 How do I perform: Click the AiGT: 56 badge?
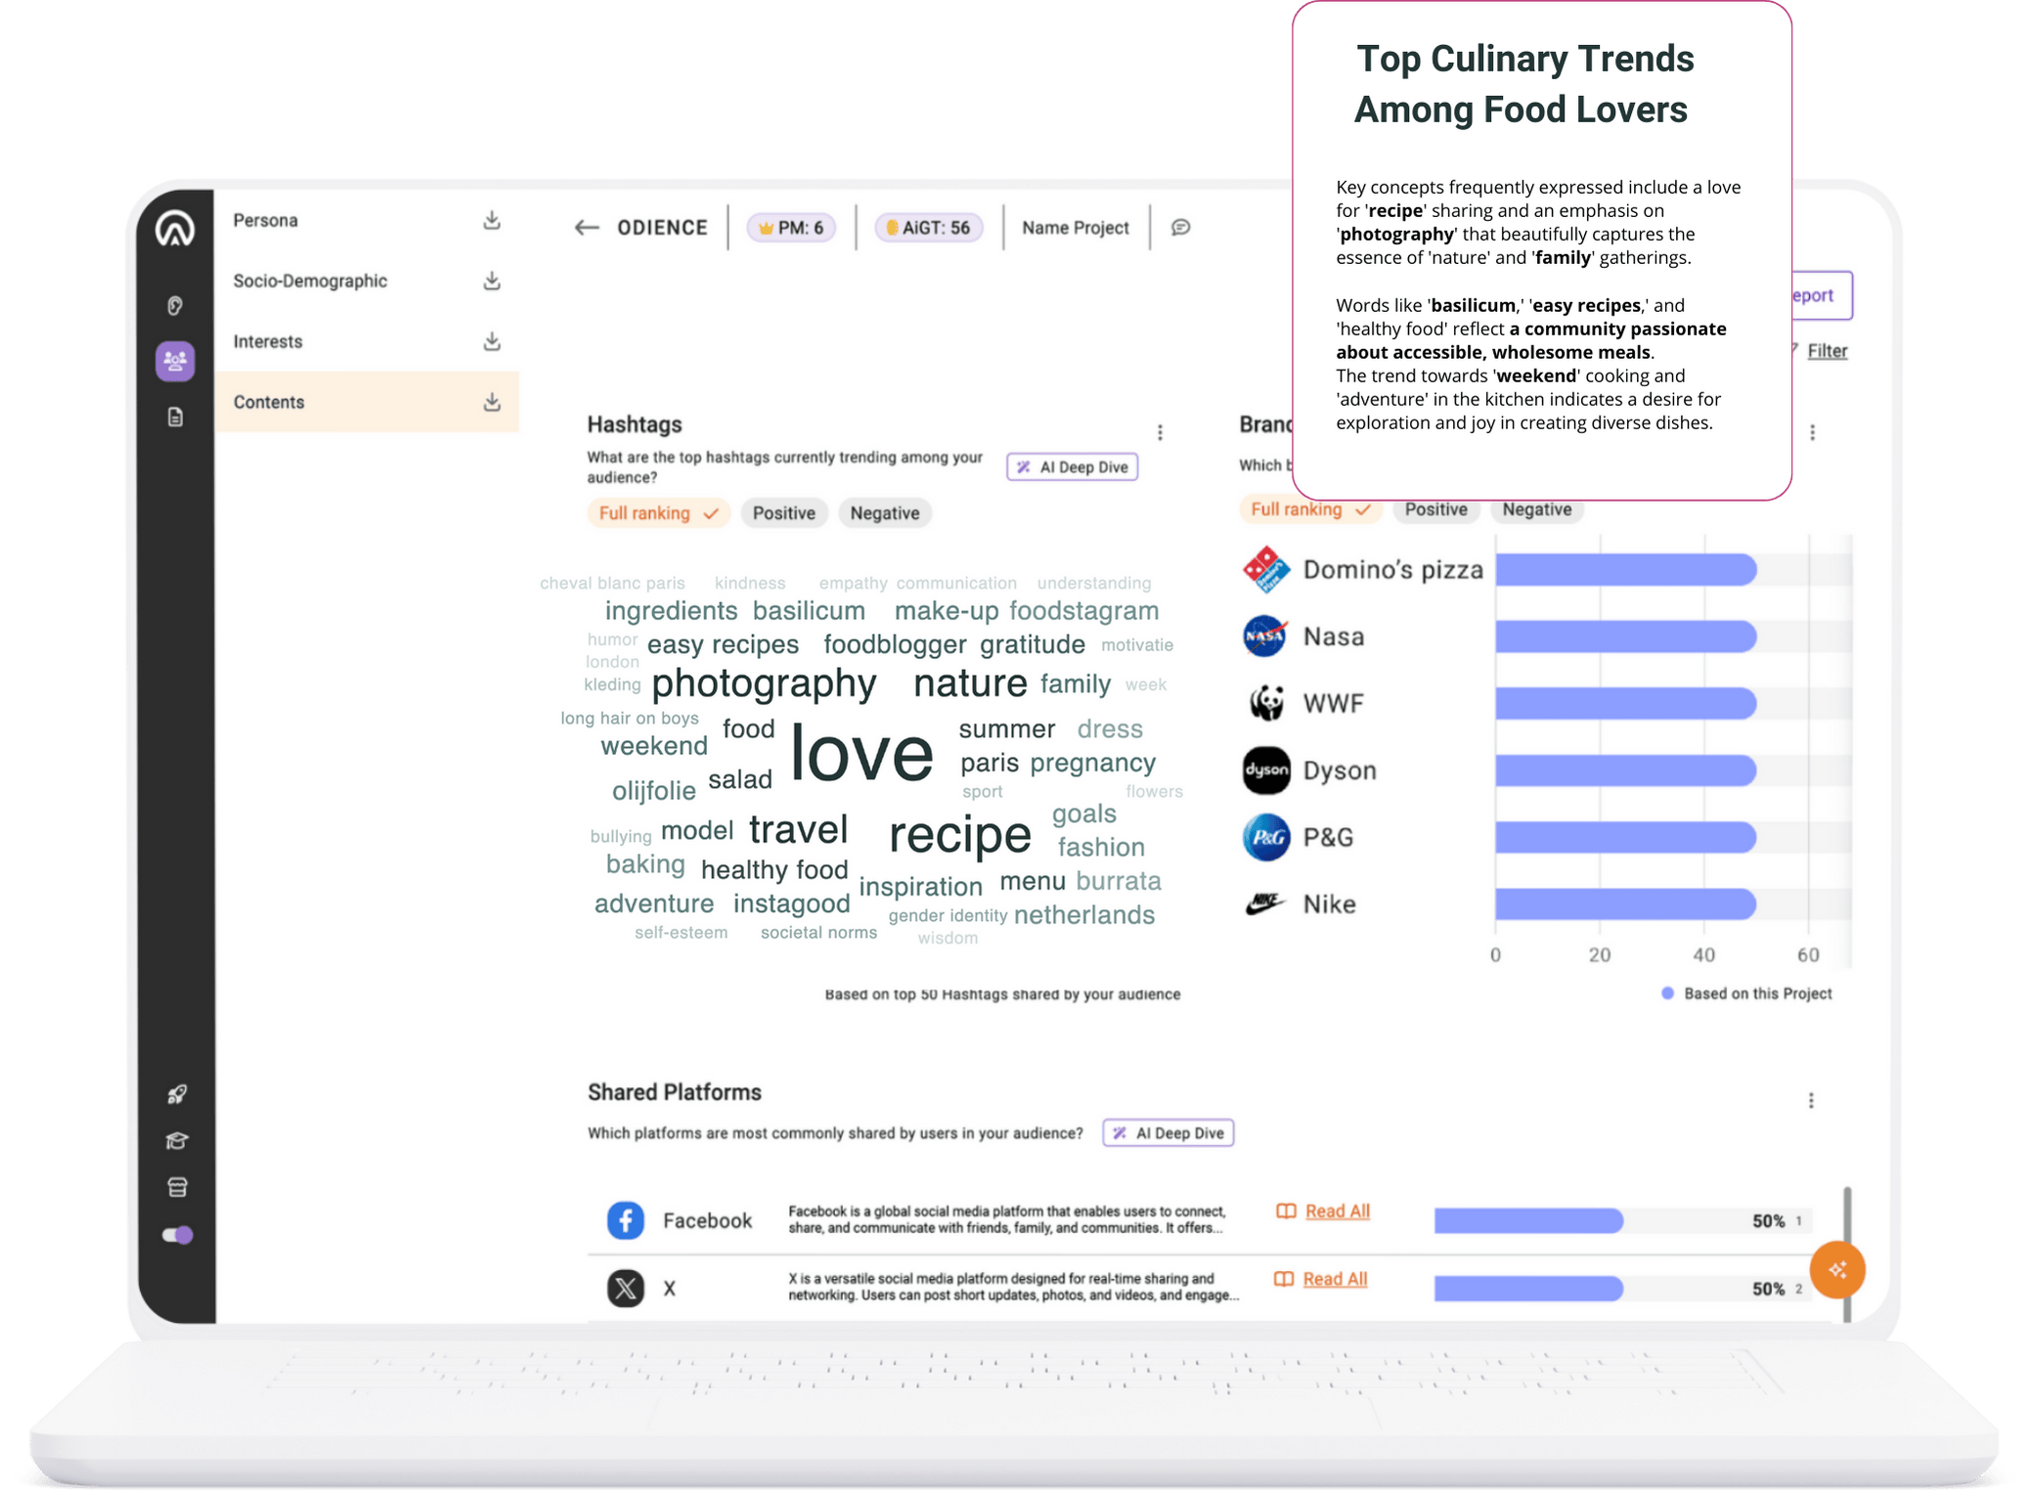click(928, 228)
